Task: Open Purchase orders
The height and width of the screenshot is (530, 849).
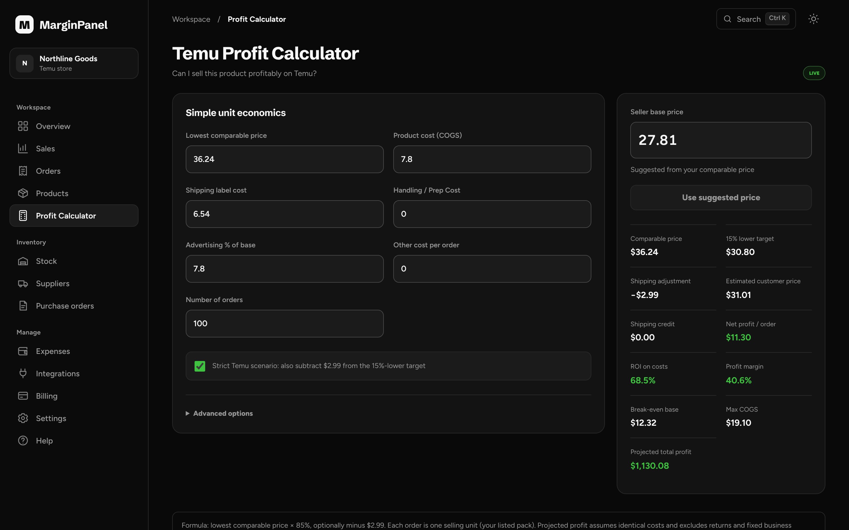Action: [x=74, y=306]
